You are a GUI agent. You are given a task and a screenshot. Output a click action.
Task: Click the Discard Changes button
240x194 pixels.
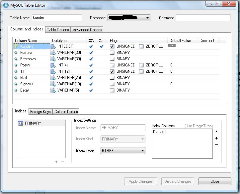point(178,181)
